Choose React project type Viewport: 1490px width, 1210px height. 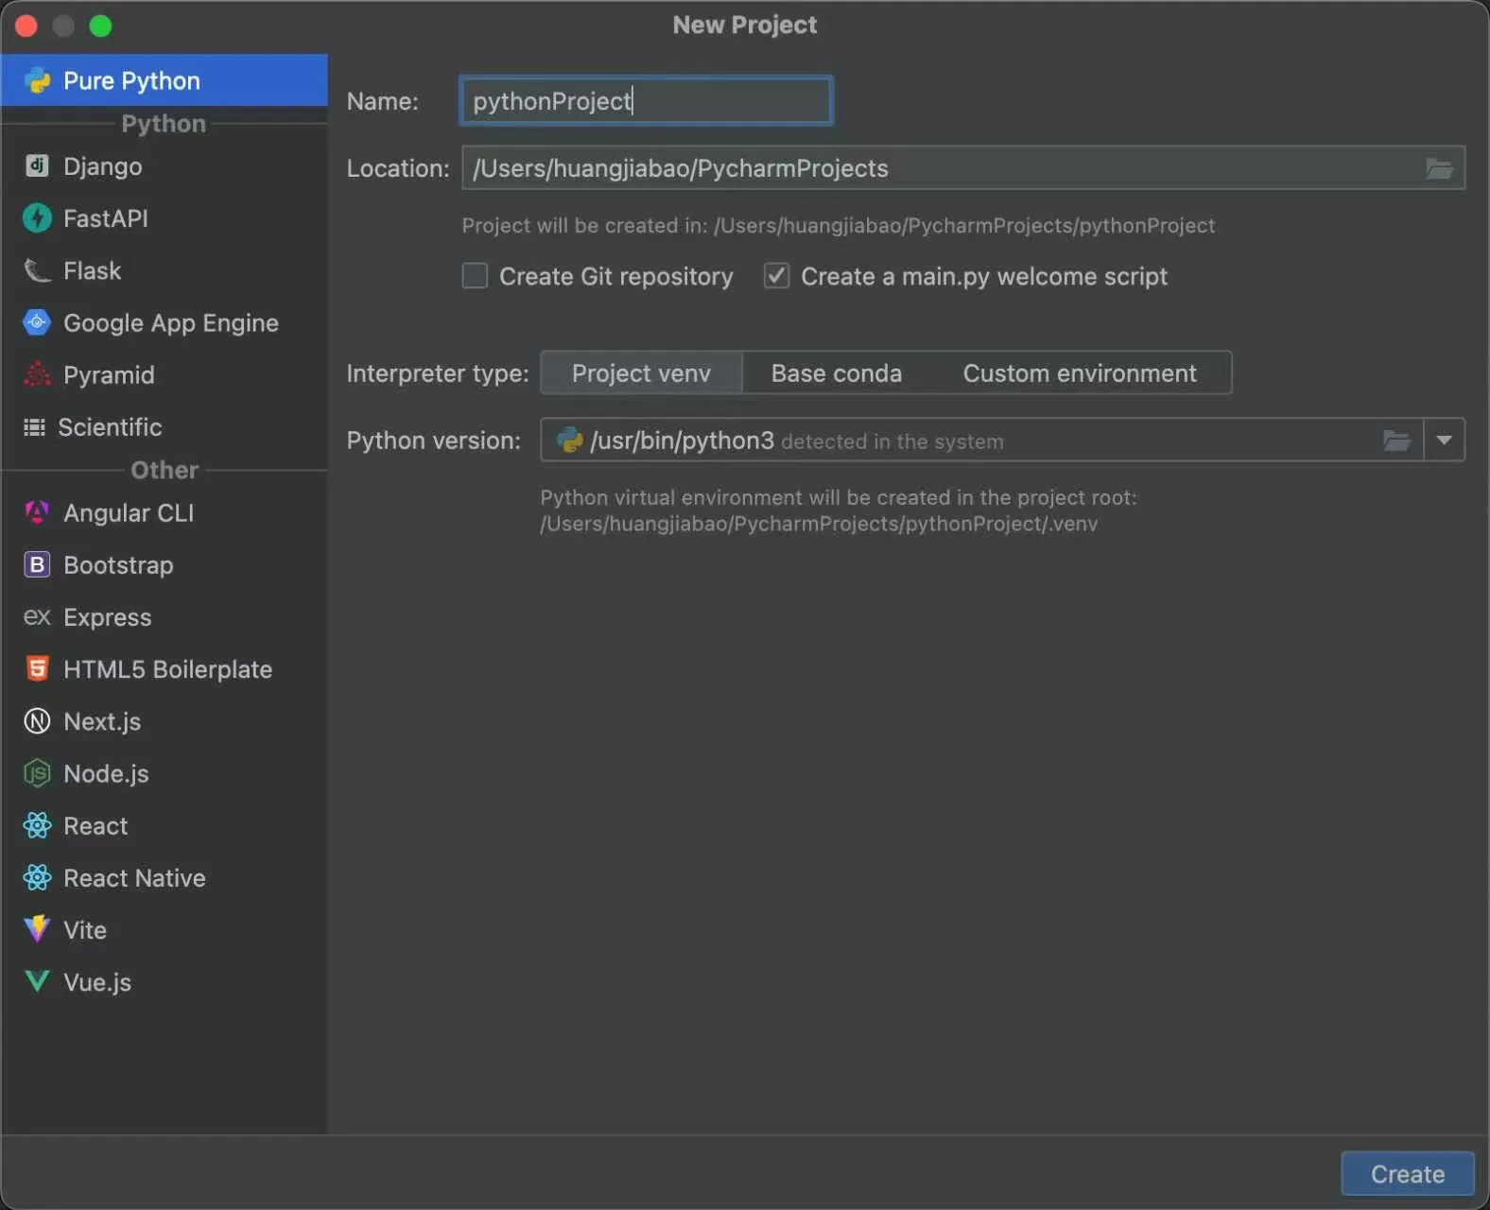[165, 825]
